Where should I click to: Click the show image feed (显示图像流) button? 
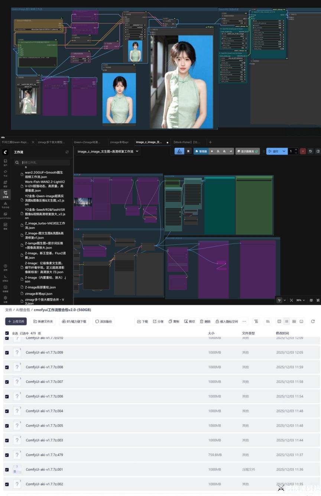247,151
